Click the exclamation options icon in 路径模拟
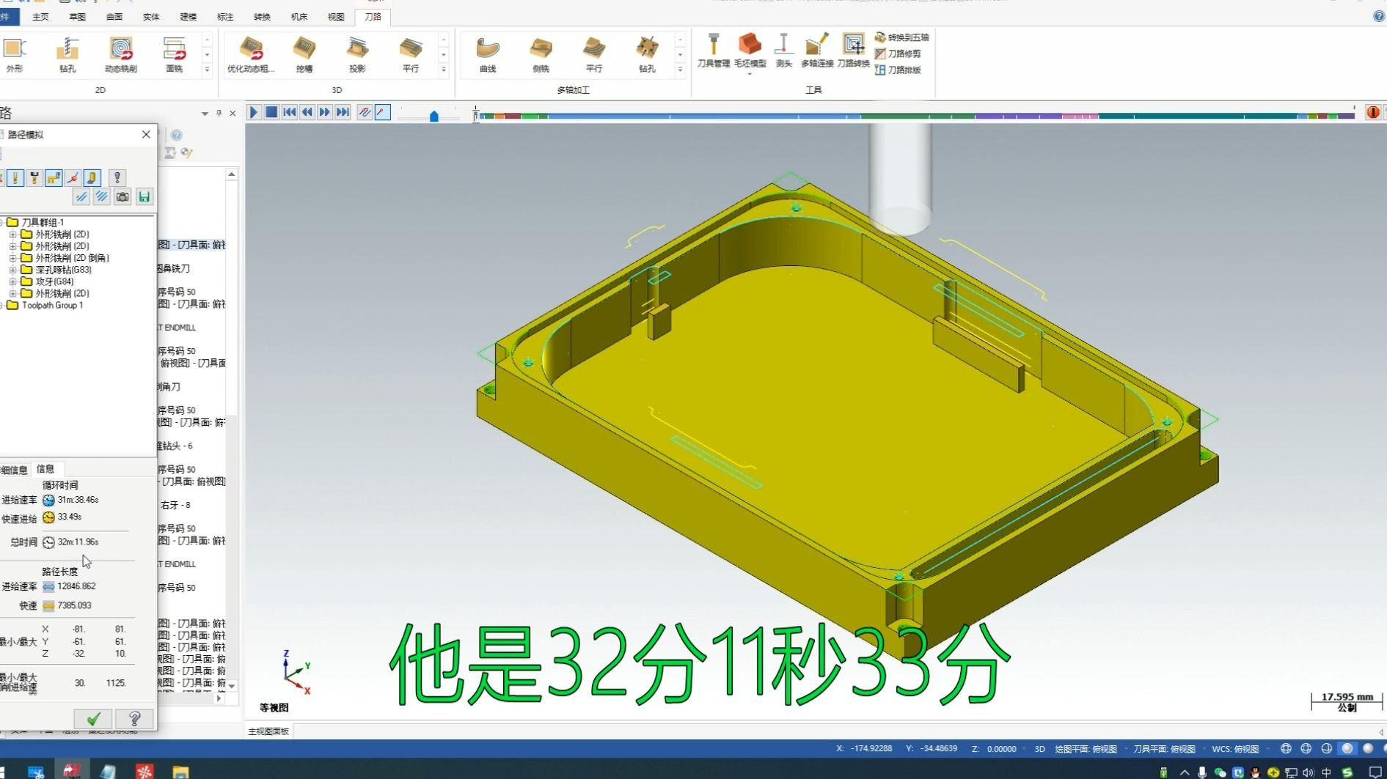The width and height of the screenshot is (1387, 779). pos(117,177)
